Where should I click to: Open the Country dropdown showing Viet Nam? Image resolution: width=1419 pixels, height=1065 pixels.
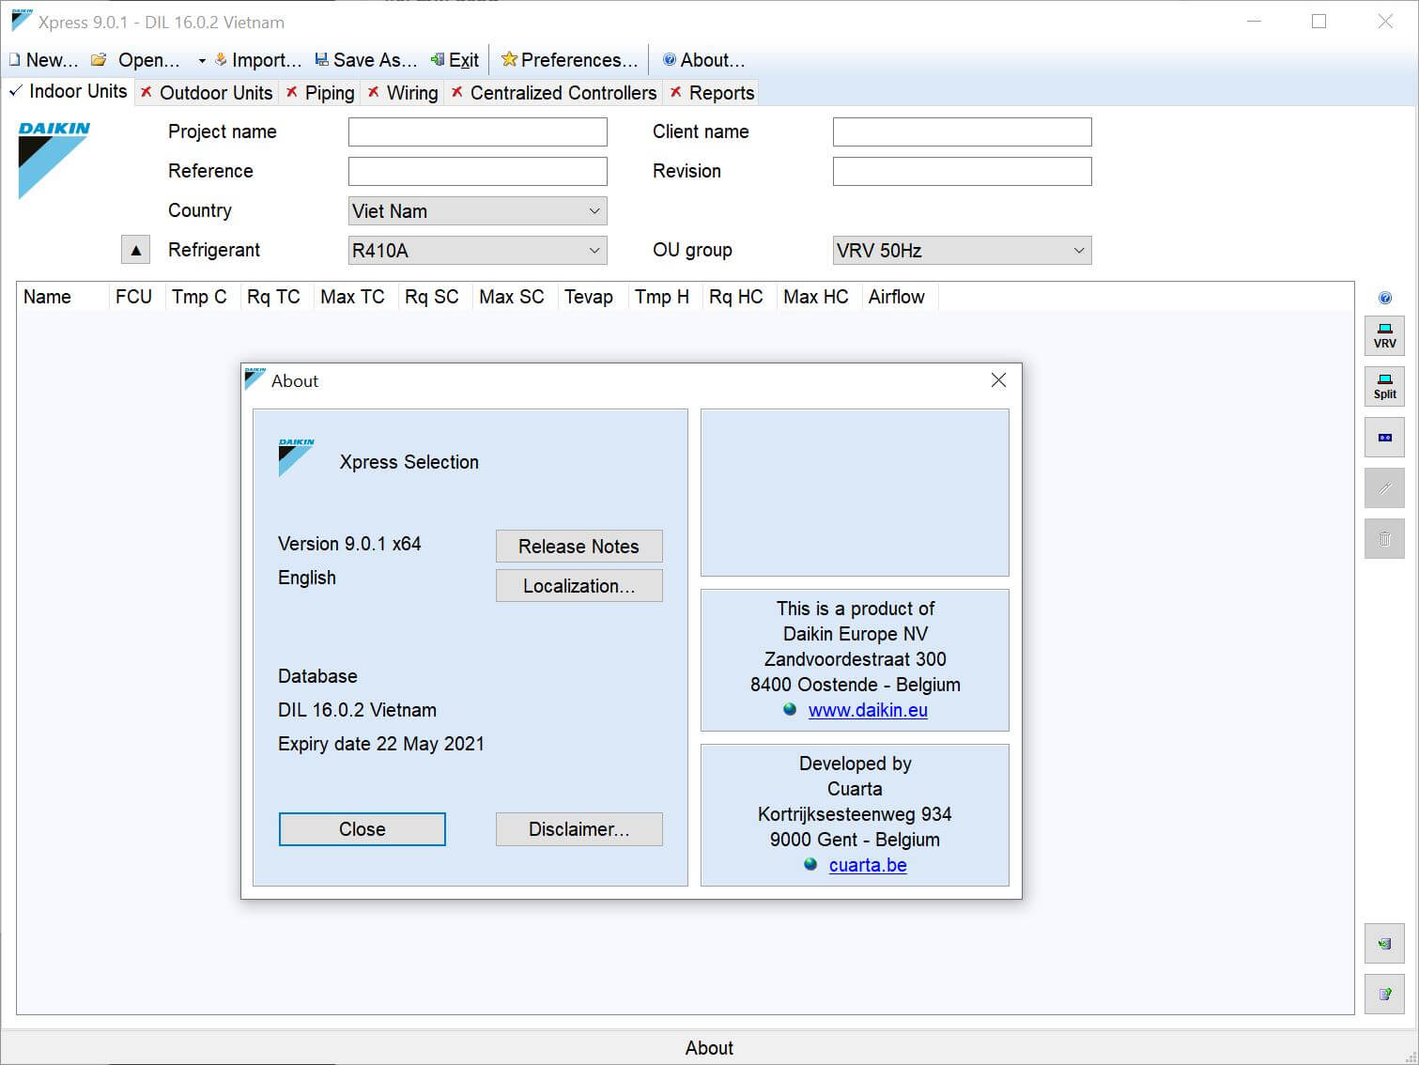coord(477,210)
